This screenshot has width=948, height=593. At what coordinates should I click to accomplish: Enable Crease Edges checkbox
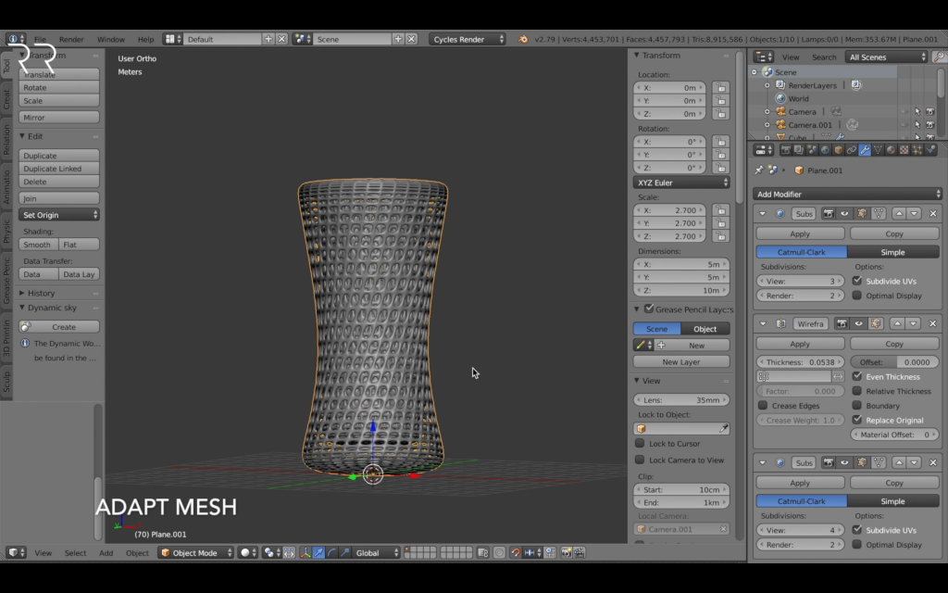(763, 406)
